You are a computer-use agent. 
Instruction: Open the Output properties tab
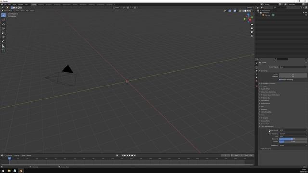[257, 71]
